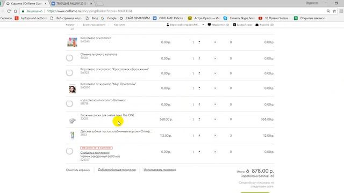Select the Корзина Oriflame browser tab

[26, 4]
